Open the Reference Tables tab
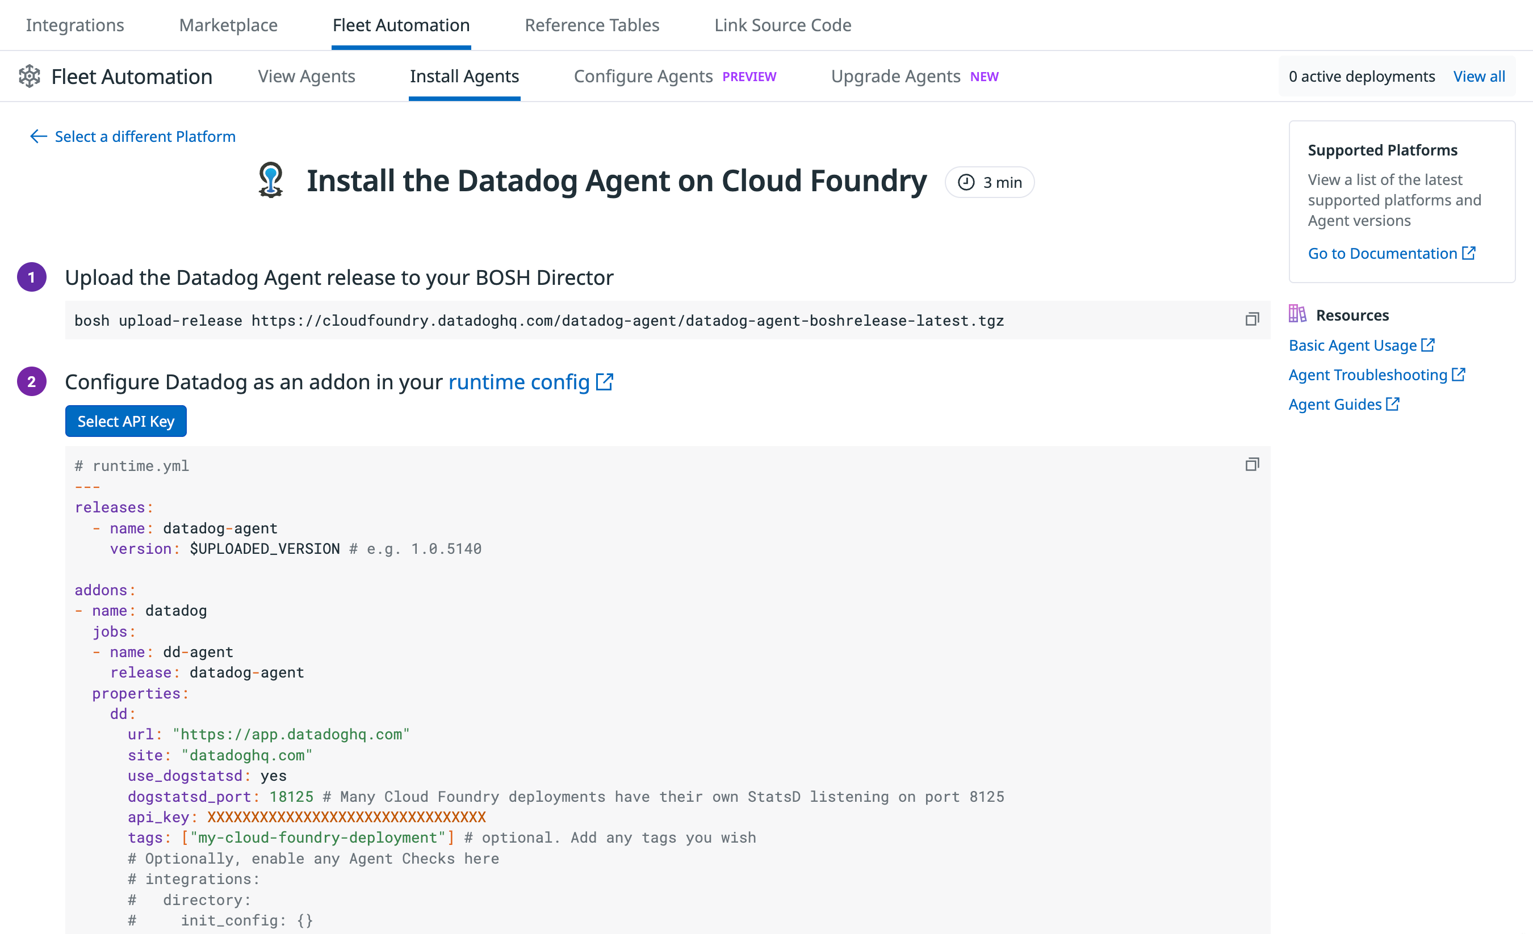 click(x=592, y=25)
